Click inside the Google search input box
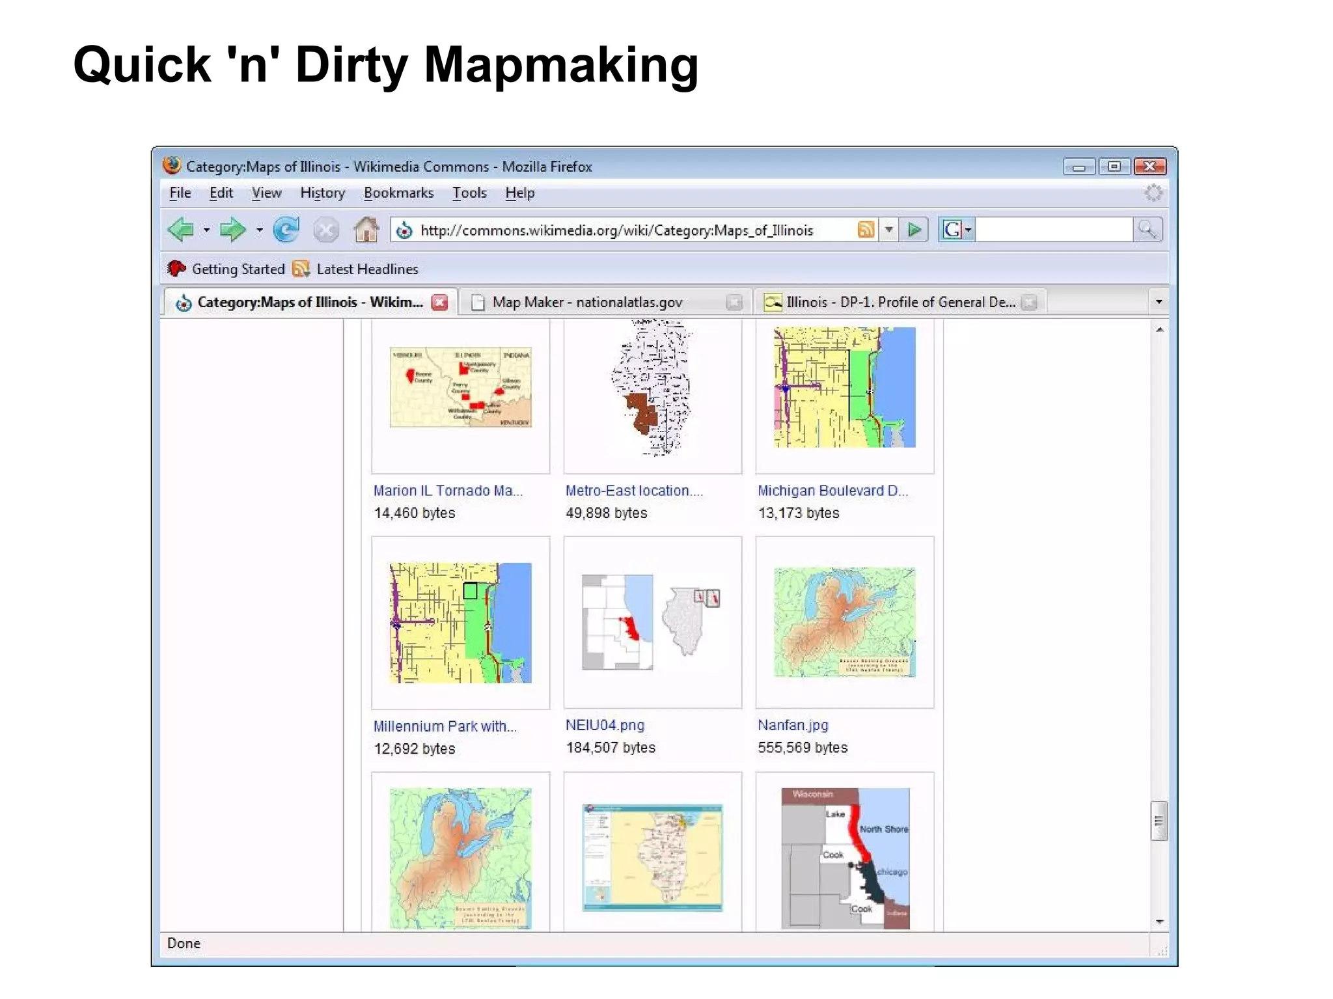 (1054, 230)
